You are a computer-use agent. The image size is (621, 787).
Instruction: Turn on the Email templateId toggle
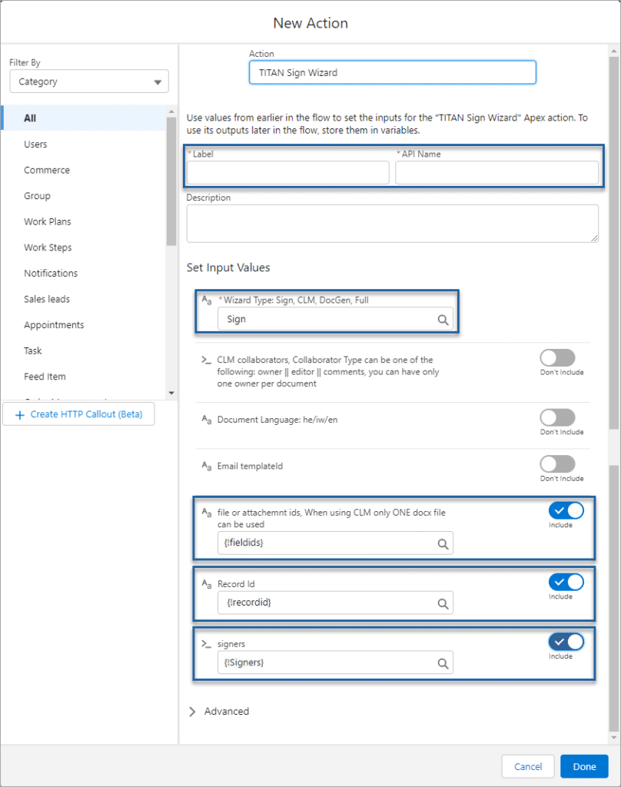coord(557,463)
